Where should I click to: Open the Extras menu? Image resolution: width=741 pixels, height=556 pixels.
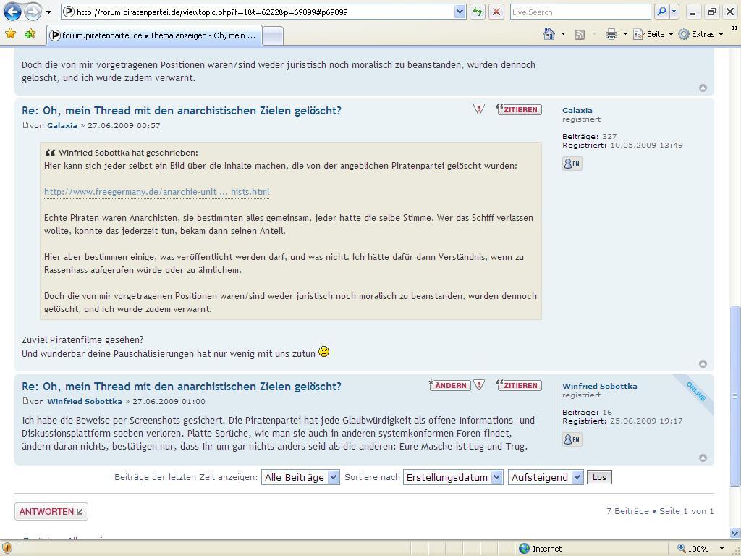coord(700,34)
